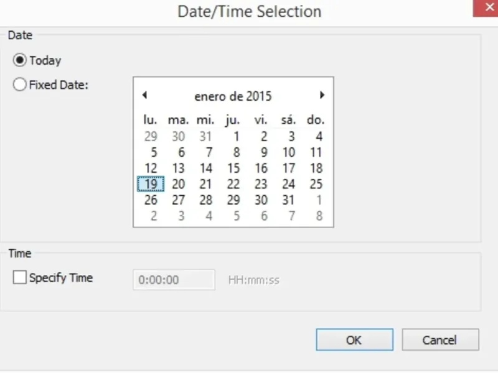Select day 12 in the calendar
The width and height of the screenshot is (498, 373).
[x=151, y=168]
